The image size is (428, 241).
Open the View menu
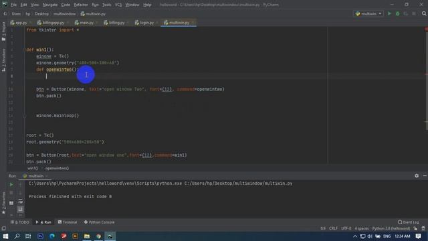coord(35,5)
